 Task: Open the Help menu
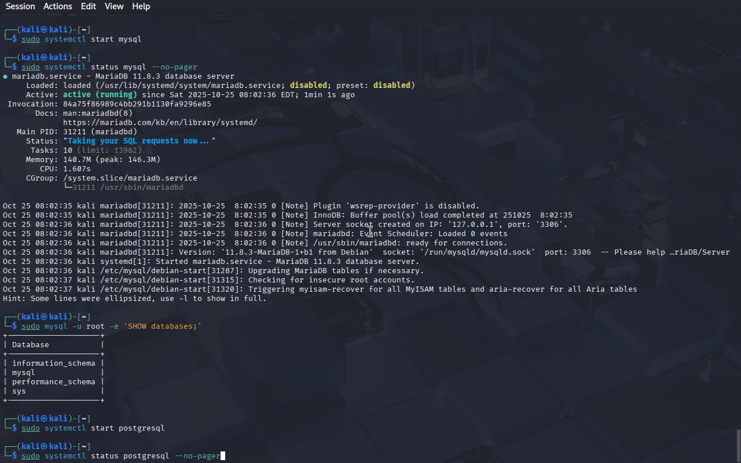(x=141, y=6)
